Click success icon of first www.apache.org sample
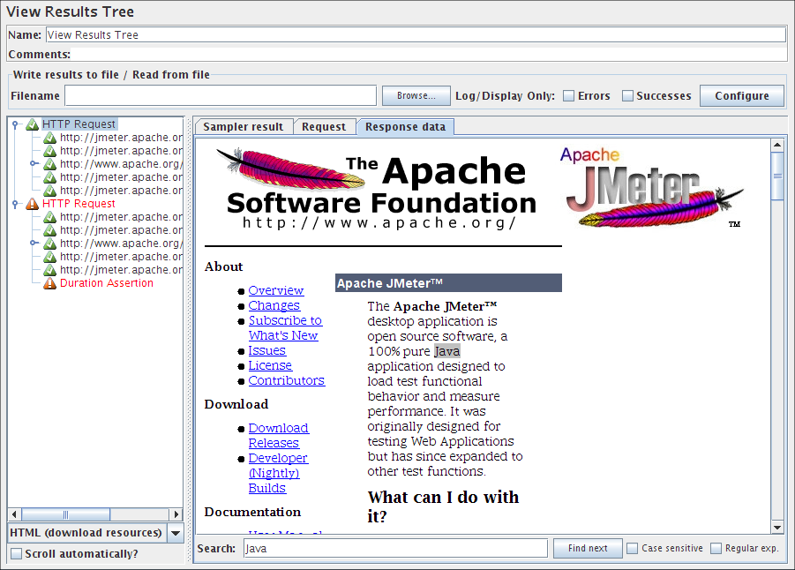 click(x=50, y=164)
